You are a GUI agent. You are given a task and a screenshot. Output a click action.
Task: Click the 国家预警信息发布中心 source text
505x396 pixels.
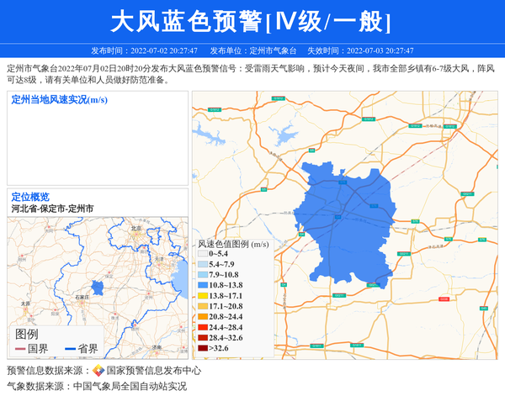(153, 370)
